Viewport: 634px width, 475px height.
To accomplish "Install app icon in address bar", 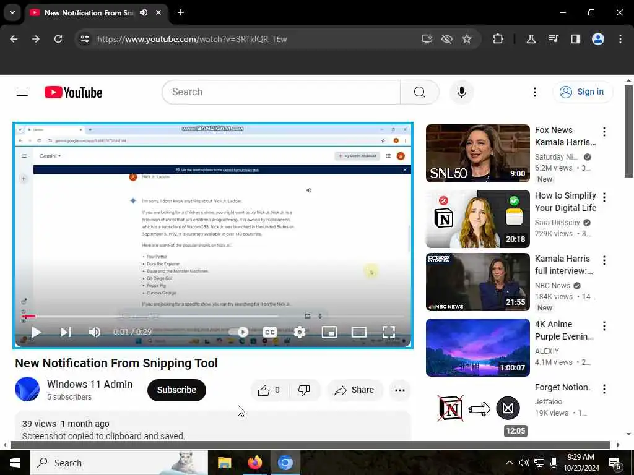I will (x=427, y=39).
